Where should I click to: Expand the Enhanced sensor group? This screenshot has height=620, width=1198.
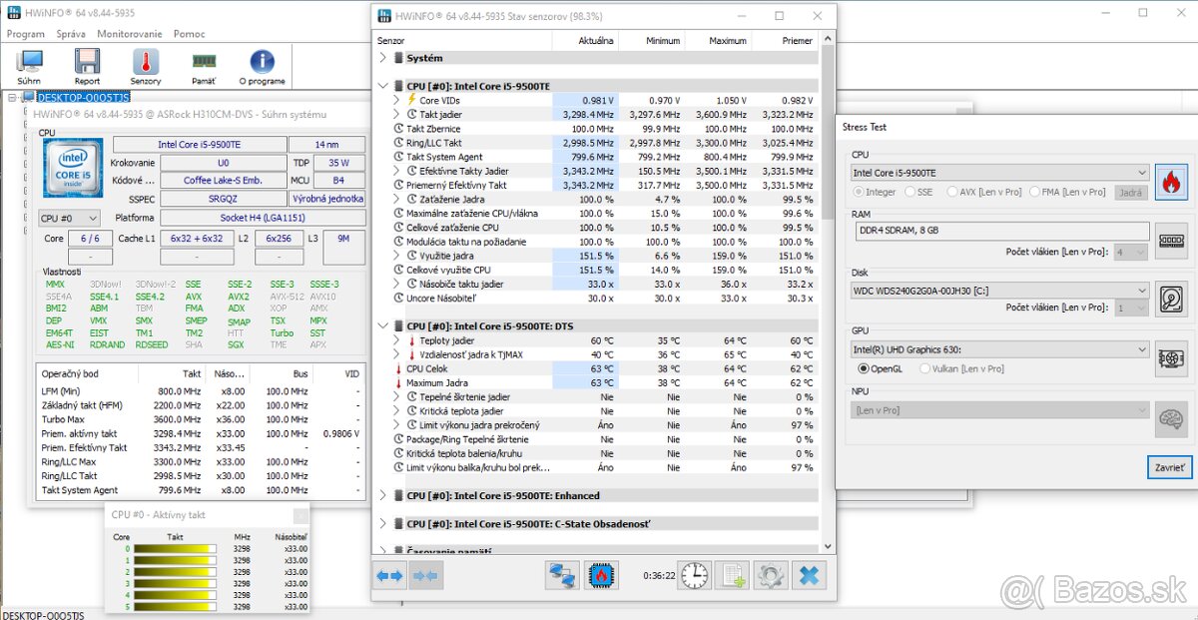382,495
